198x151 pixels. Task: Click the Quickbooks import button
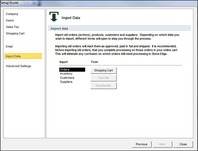103,86
